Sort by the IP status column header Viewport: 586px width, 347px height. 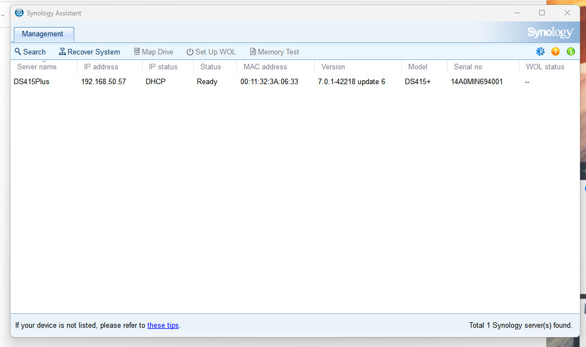pos(168,67)
